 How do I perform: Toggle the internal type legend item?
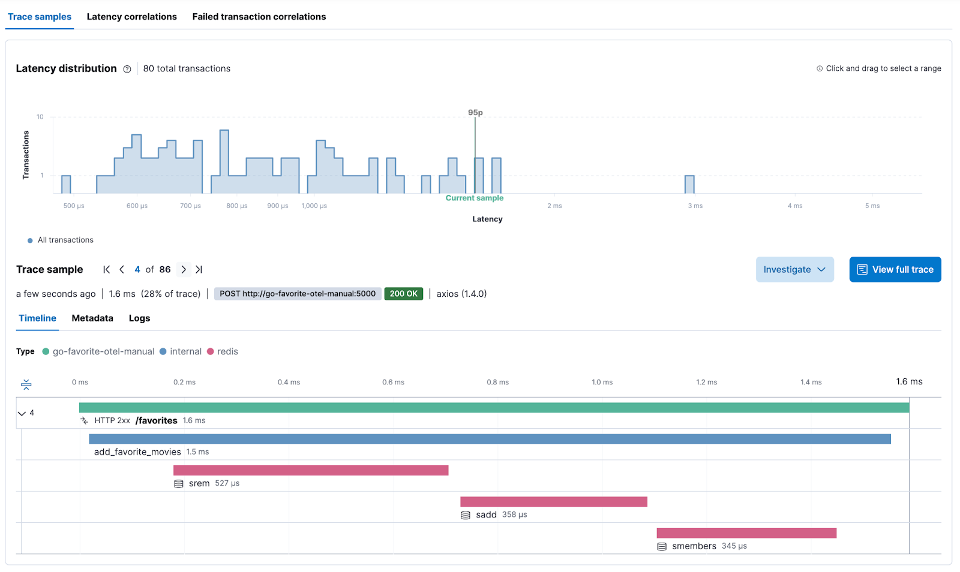[181, 352]
